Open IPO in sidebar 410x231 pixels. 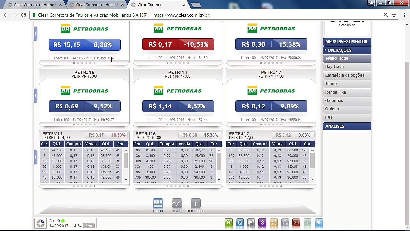pyautogui.click(x=347, y=118)
